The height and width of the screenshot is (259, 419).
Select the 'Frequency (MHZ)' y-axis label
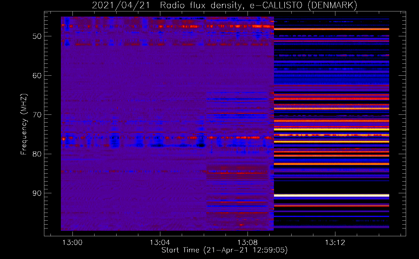click(x=24, y=124)
